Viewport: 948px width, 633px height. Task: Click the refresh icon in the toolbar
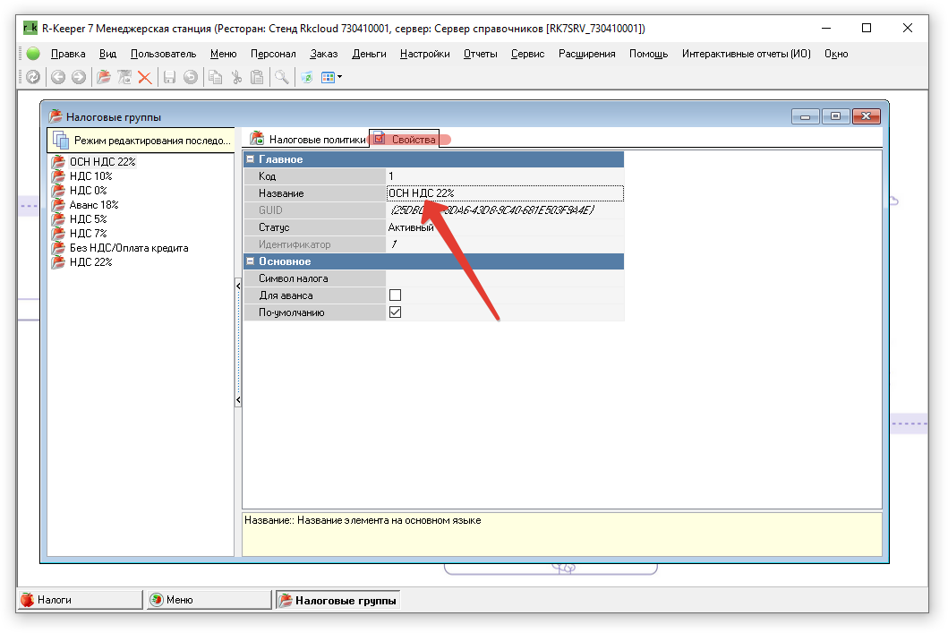[x=33, y=78]
